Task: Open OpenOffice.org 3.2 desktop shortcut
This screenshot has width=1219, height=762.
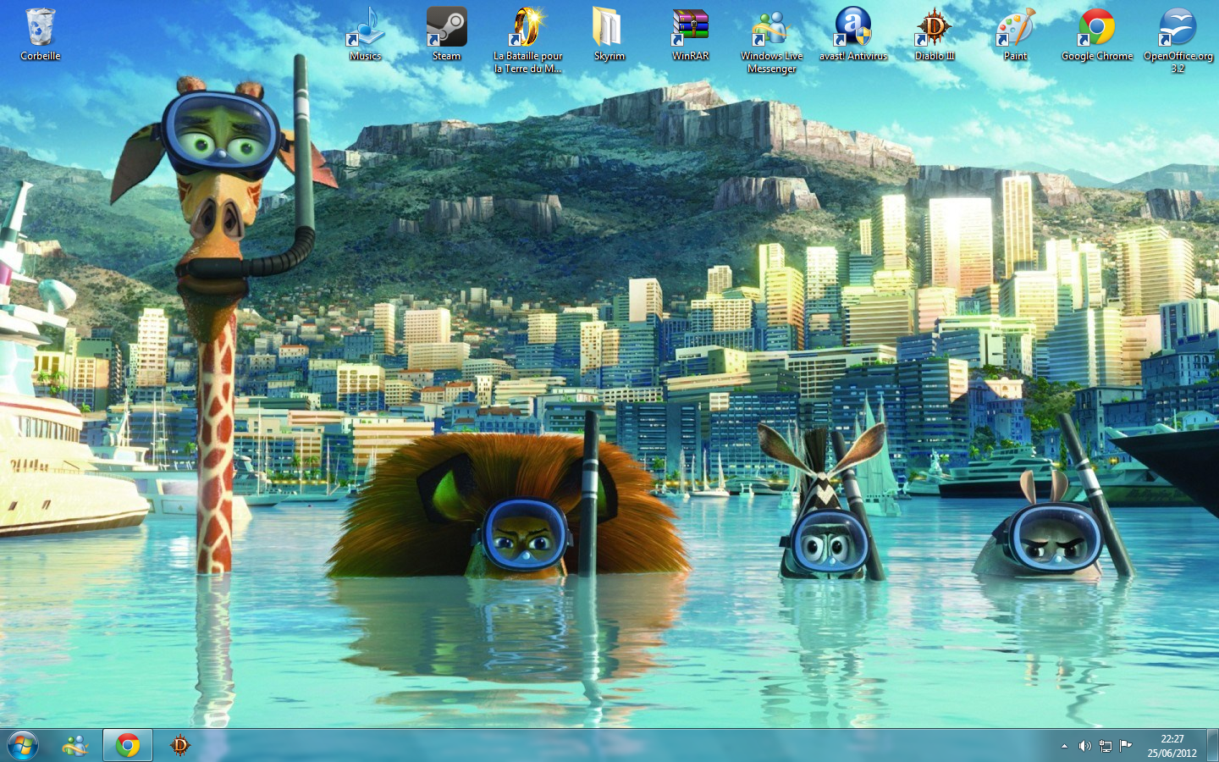Action: point(1178,40)
